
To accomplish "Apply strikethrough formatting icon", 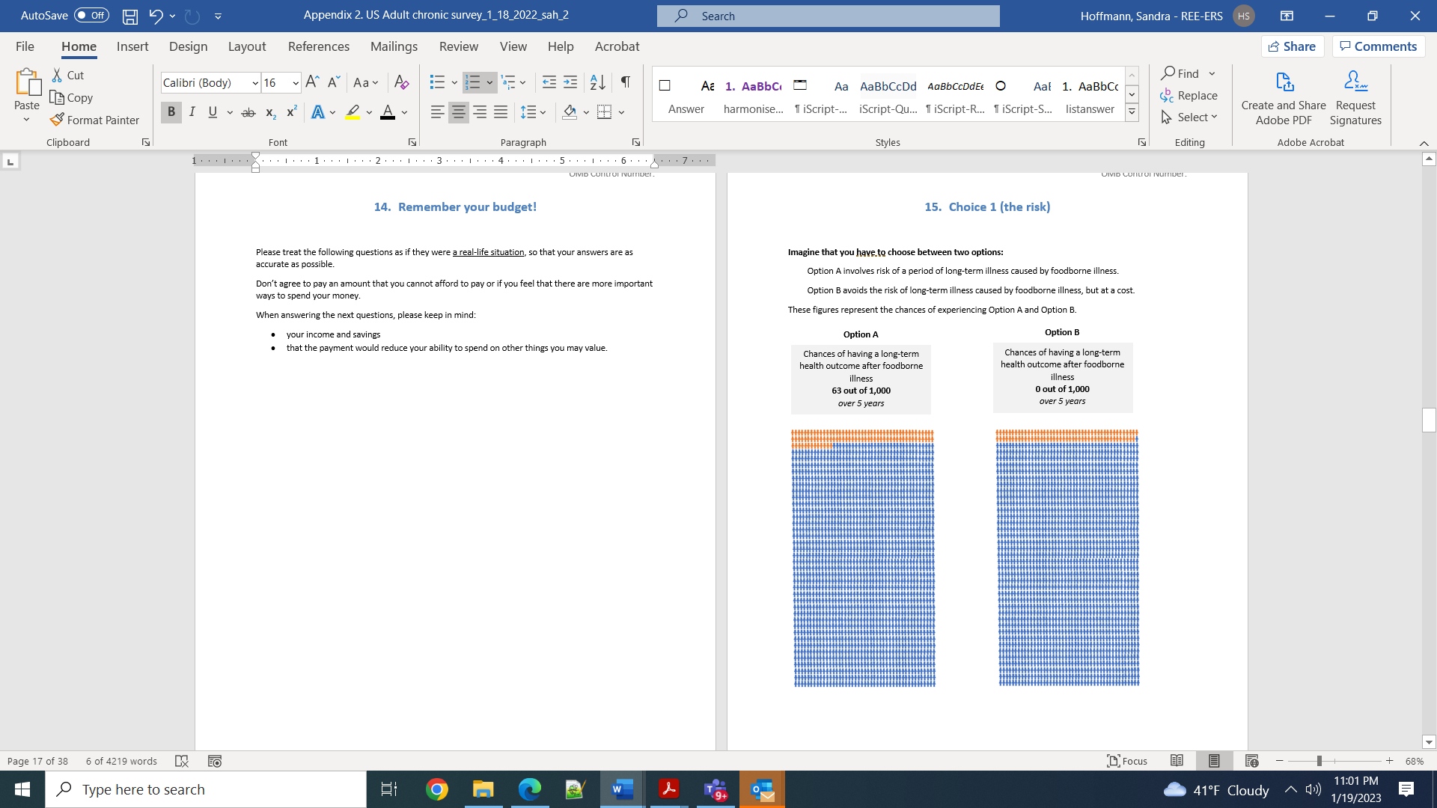I will tap(248, 112).
